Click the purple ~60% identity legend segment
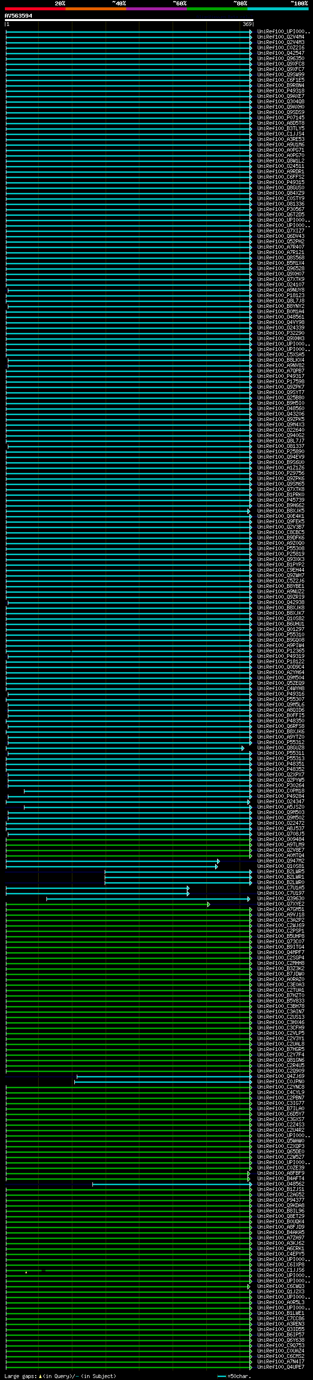313x1380 pixels. (x=157, y=9)
